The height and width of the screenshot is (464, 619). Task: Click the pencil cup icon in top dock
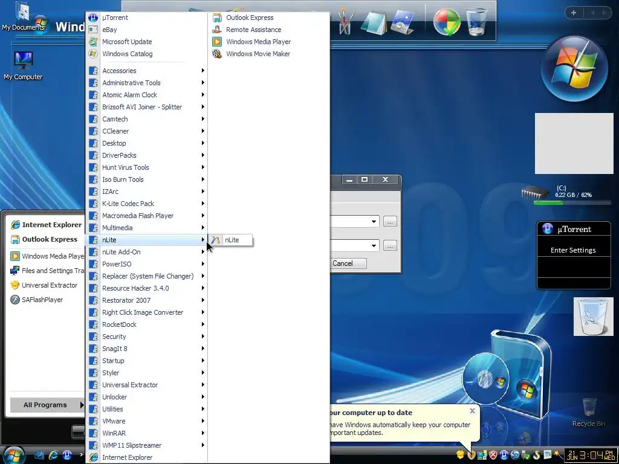(x=345, y=22)
